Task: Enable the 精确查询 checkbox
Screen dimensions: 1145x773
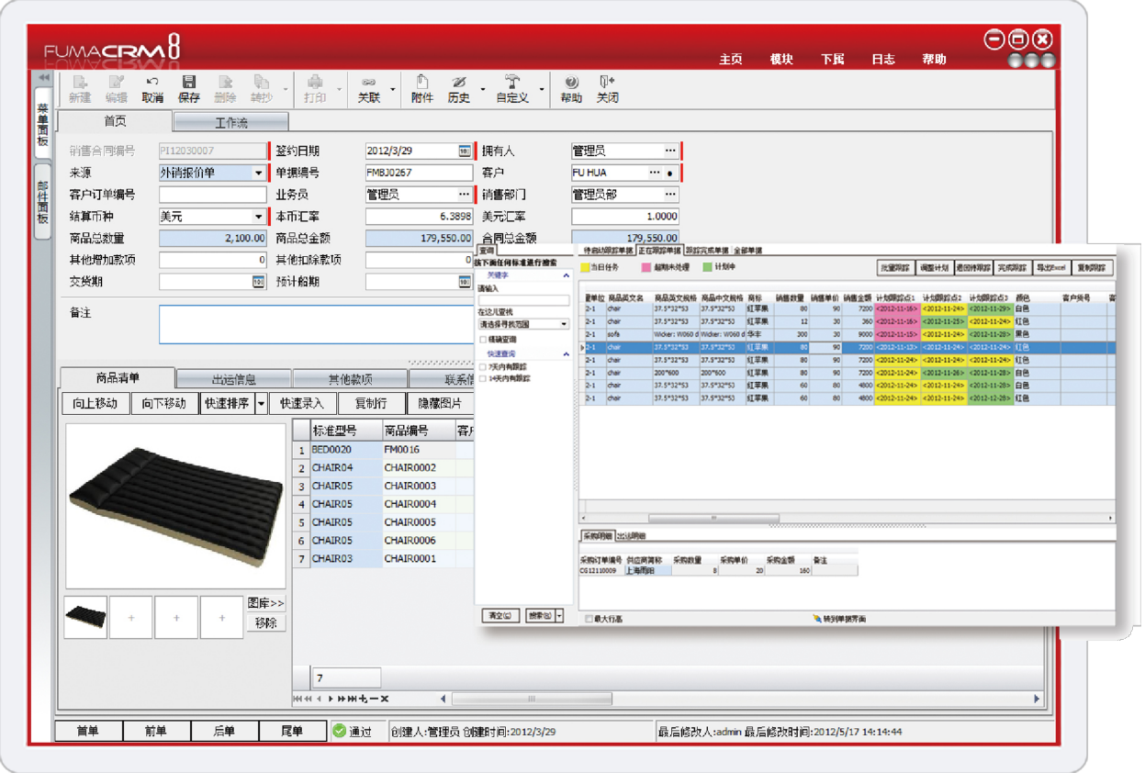Action: click(483, 340)
